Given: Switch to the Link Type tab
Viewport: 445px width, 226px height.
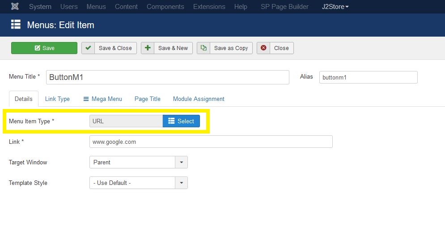Looking at the screenshot, I should click(57, 99).
